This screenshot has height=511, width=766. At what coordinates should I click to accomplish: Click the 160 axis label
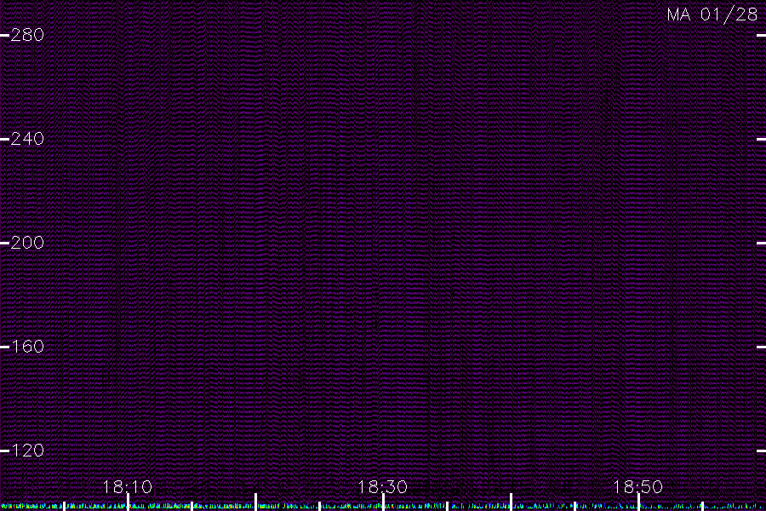pos(27,347)
